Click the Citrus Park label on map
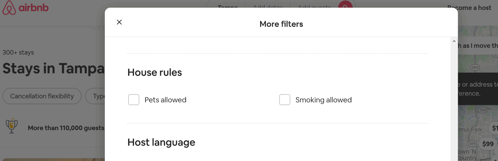 tap(469, 129)
